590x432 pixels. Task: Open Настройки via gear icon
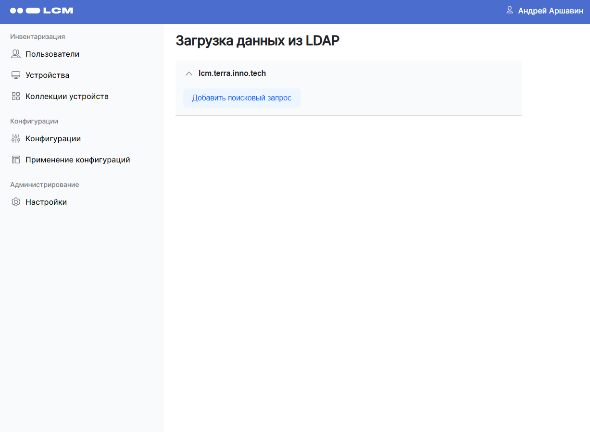[x=15, y=202]
